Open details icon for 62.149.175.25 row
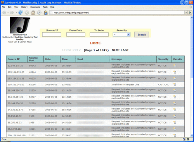This screenshot has height=142, width=194. 175,66
